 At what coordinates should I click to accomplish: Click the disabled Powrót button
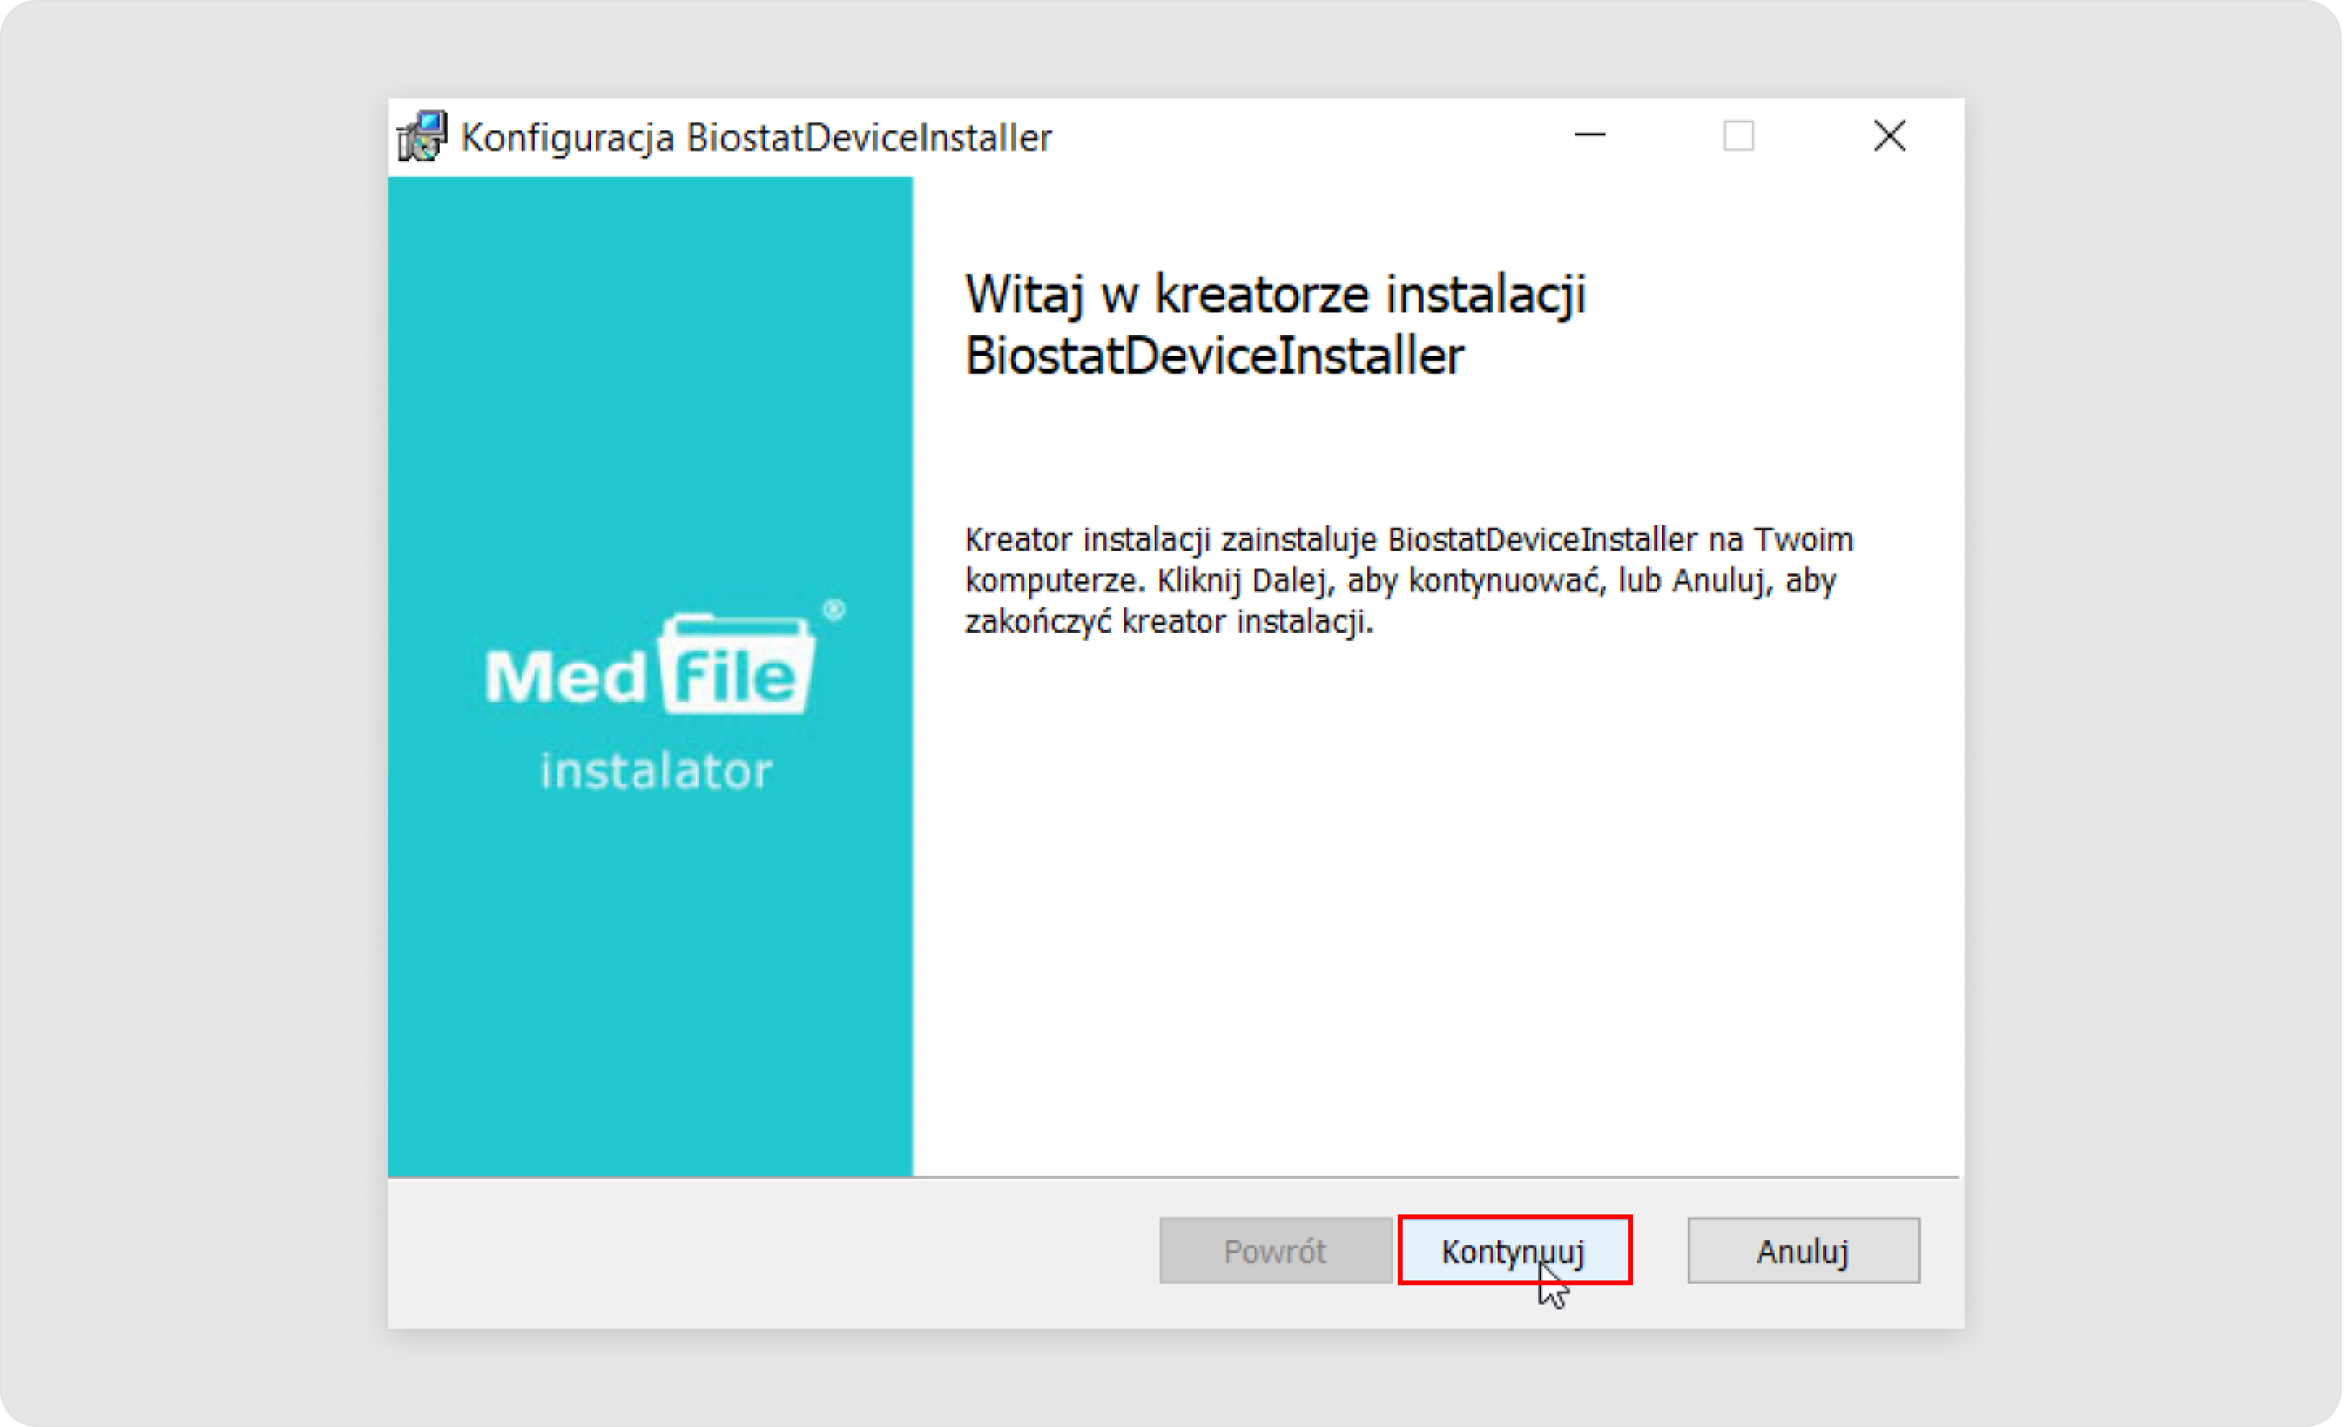pos(1275,1251)
